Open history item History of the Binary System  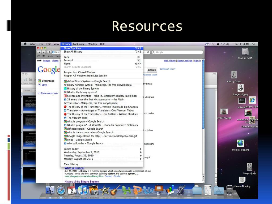[x=102, y=88]
